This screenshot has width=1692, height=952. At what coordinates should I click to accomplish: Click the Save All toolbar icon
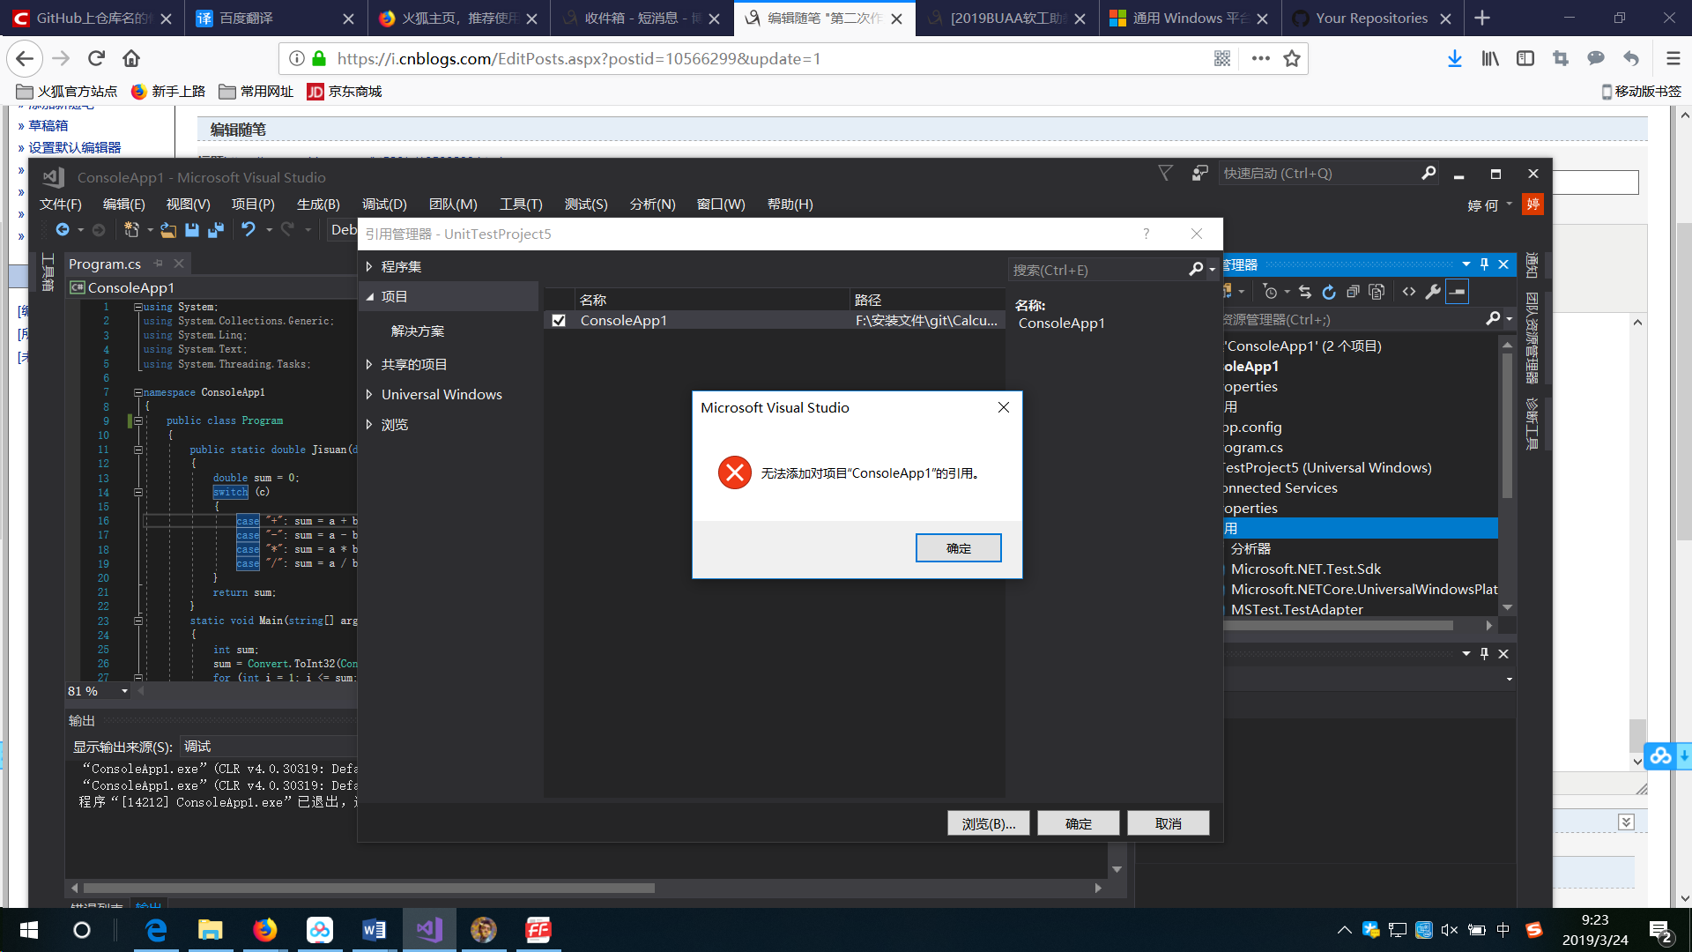(216, 230)
